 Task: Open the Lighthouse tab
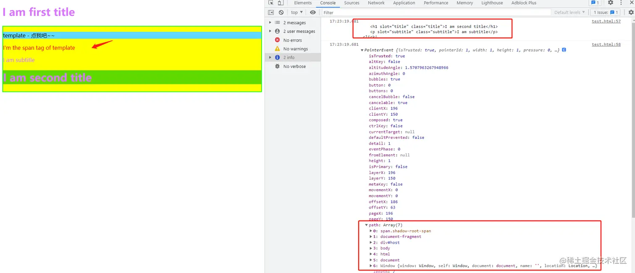pos(492,3)
